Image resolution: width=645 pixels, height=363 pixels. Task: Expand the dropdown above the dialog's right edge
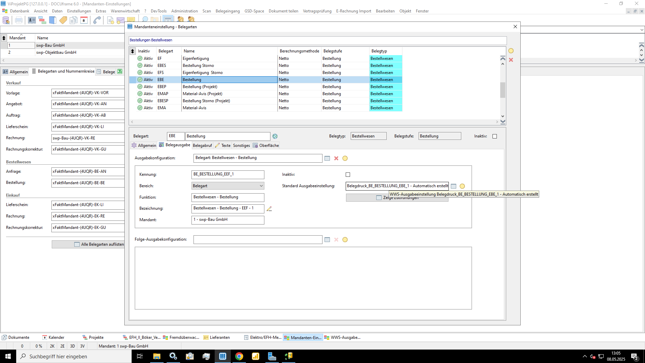642,30
